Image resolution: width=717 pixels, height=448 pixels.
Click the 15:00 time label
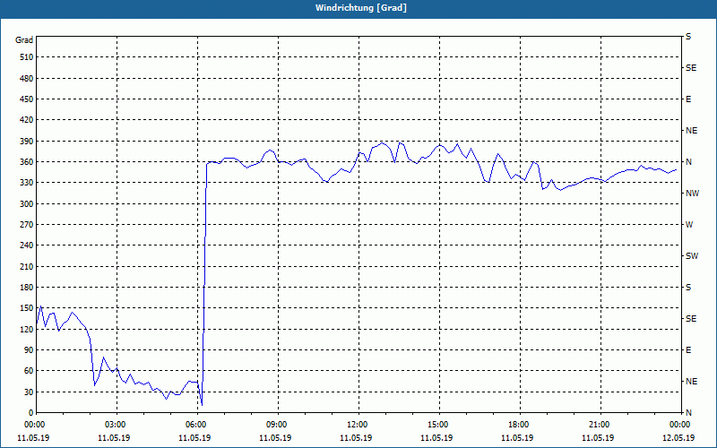point(437,425)
